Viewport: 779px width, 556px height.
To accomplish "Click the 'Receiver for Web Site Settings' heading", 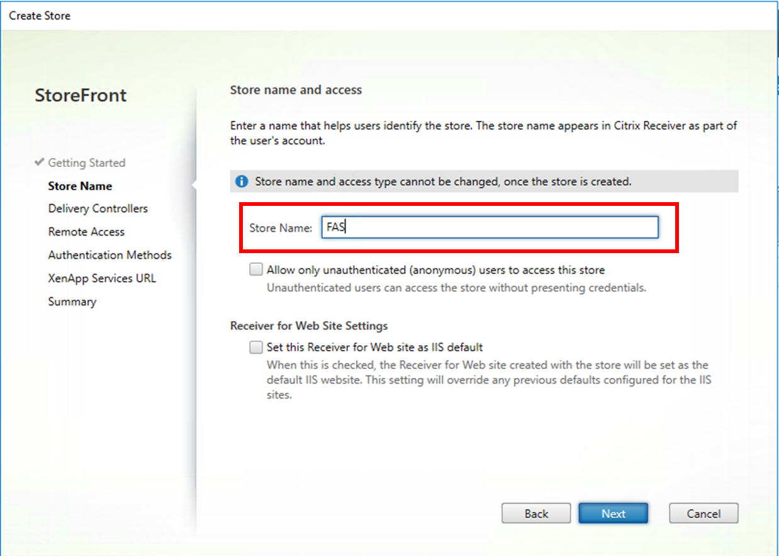I will click(x=309, y=326).
